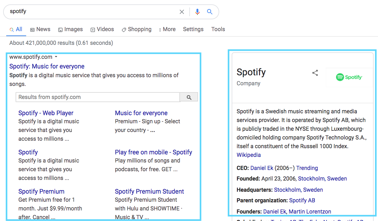Viewport: 378px width, 221px height.
Task: Switch to the News tab
Action: [x=40, y=29]
